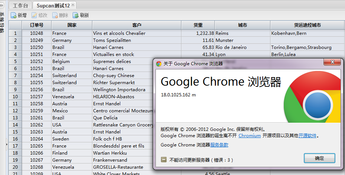345x175 pixels.
Task: Click the Torino,Bergamo,Strasbourg route cell
Action: pos(308,47)
